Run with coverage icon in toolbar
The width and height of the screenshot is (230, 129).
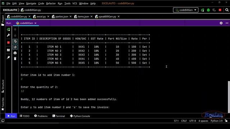(214, 10)
